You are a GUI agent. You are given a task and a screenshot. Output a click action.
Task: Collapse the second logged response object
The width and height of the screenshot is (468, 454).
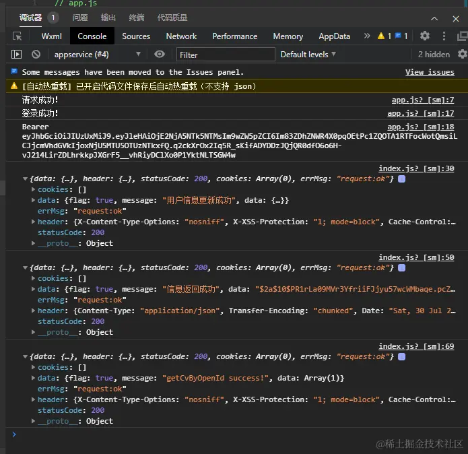tap(26, 267)
